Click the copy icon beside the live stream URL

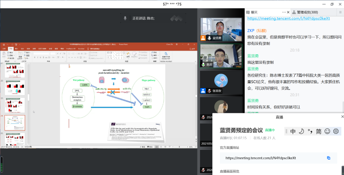click(x=329, y=158)
